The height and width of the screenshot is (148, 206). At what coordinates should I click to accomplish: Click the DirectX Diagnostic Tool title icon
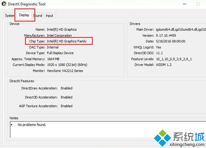pyautogui.click(x=4, y=4)
